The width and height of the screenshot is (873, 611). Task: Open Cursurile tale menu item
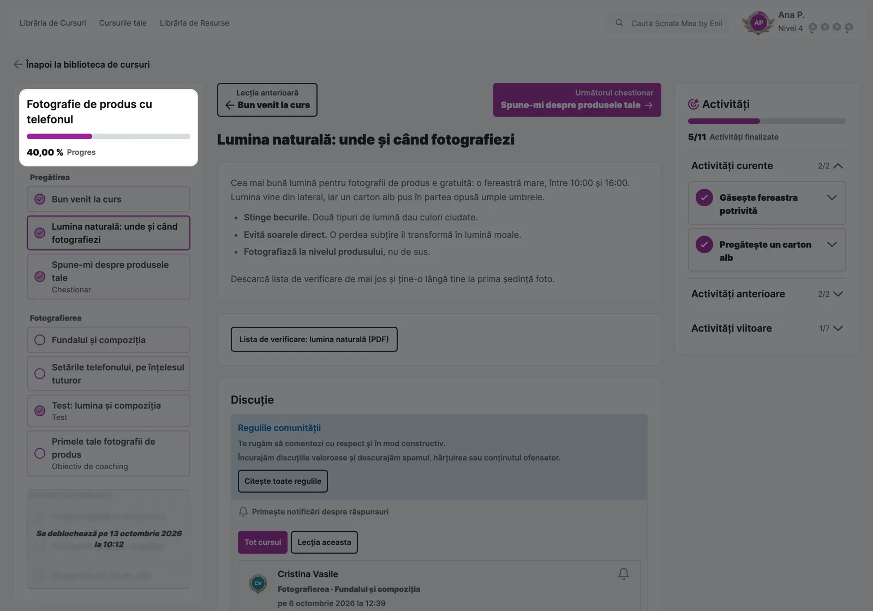pos(123,23)
